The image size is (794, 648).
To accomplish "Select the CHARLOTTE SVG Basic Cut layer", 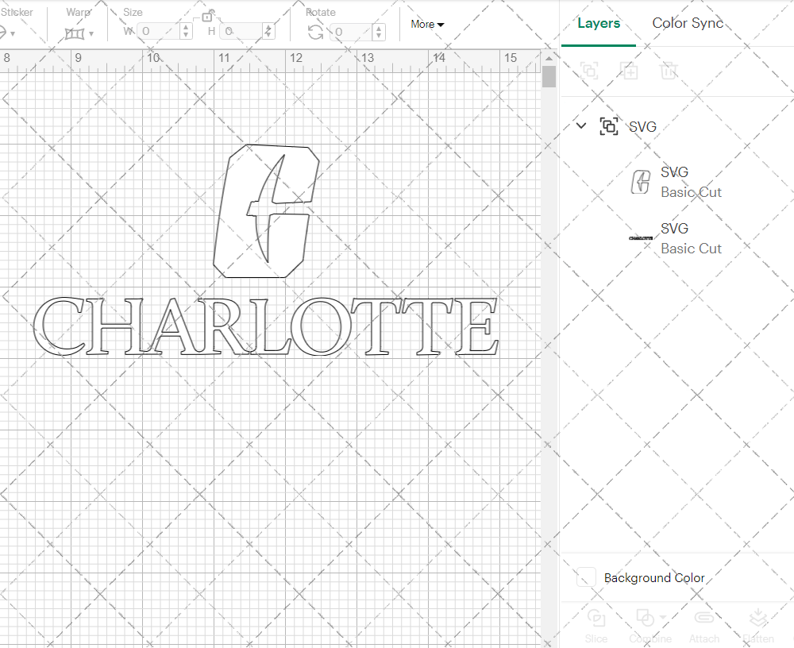I will tap(691, 238).
